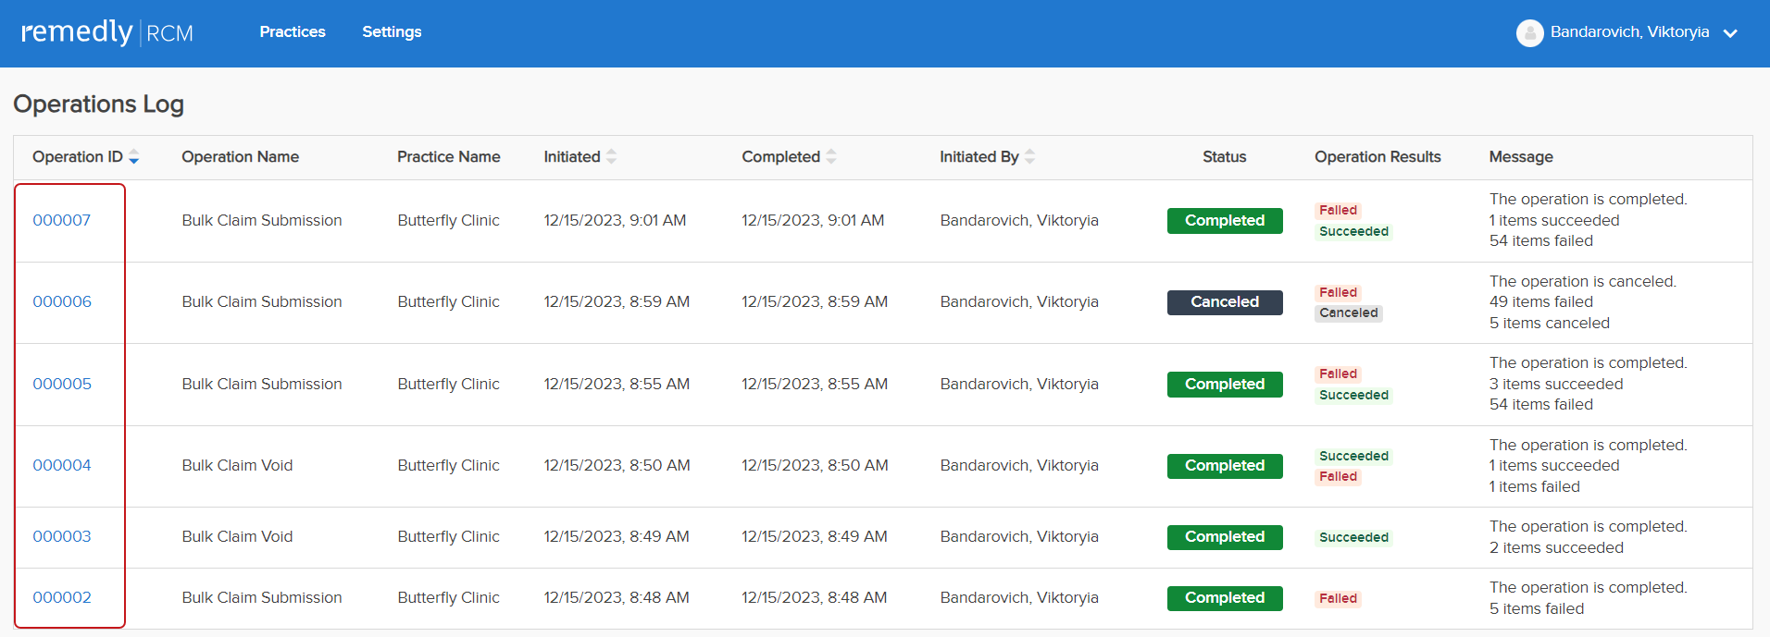Click Failed result tag in row 000007
The height and width of the screenshot is (637, 1770).
tap(1338, 210)
